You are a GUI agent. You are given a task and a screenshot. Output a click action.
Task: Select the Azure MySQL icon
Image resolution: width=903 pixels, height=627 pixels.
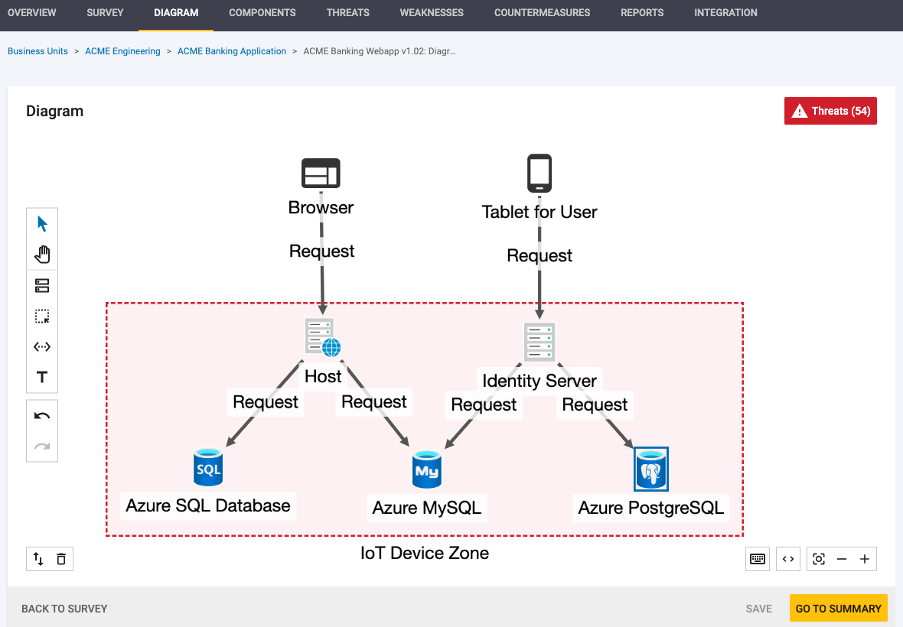tap(427, 469)
